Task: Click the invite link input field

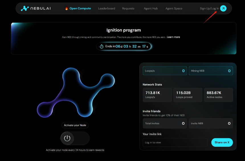Action: [x=175, y=142]
